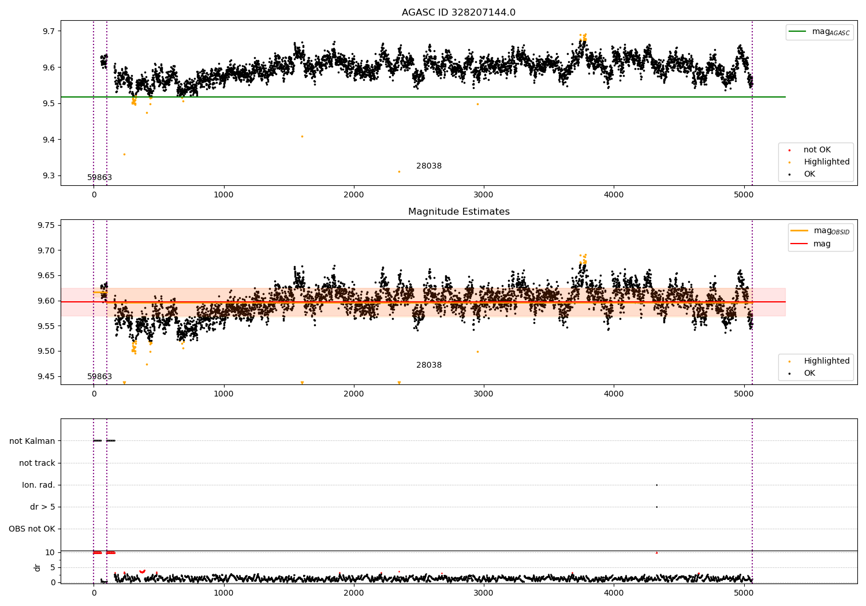866x606 pixels.
Task: Click the lowest orange outlier near 9.31 in top plot
Action: click(x=399, y=171)
